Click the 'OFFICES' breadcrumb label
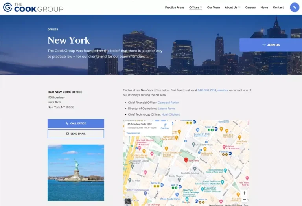Viewport: 302px width, 206px height. tap(53, 29)
